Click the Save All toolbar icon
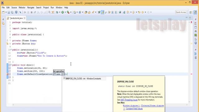The image size is (199, 112). [12, 12]
